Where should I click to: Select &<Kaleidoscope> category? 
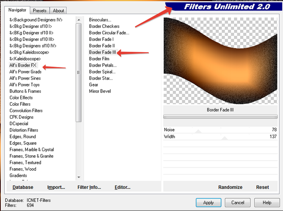pos(25,58)
